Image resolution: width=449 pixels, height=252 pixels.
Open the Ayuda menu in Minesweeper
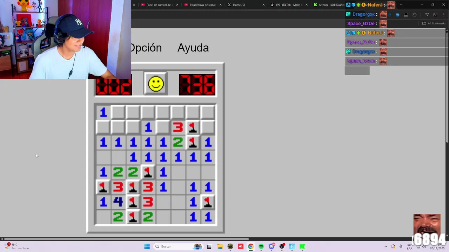click(193, 48)
